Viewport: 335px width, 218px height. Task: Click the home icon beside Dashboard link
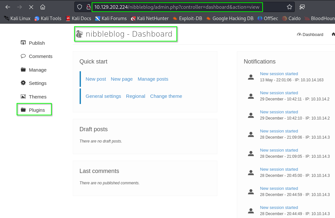coord(333,34)
